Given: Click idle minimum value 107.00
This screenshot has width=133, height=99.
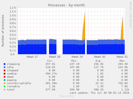Looking at the screenshot, I should [x=74, y=67].
